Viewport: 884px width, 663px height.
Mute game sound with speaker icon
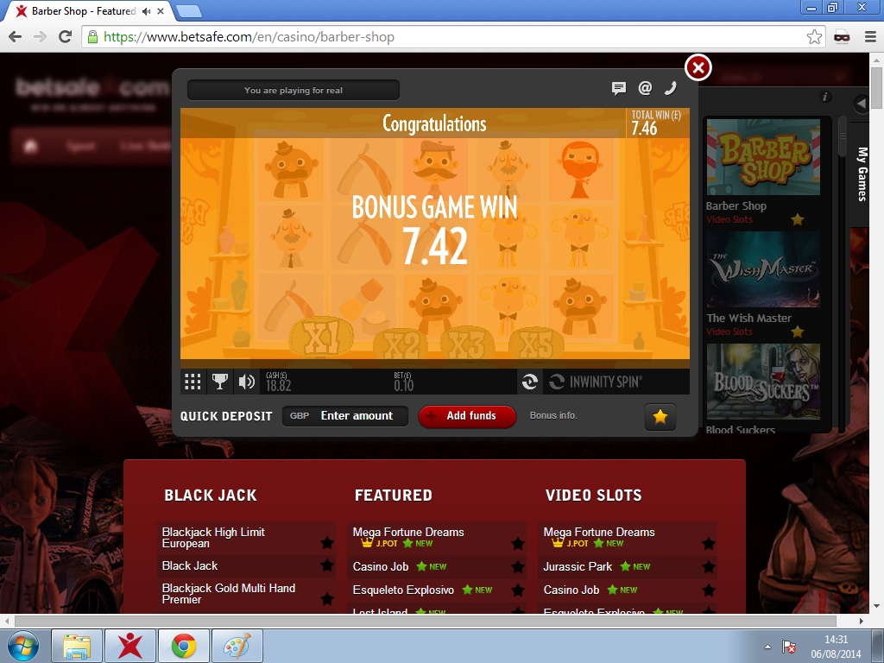246,382
